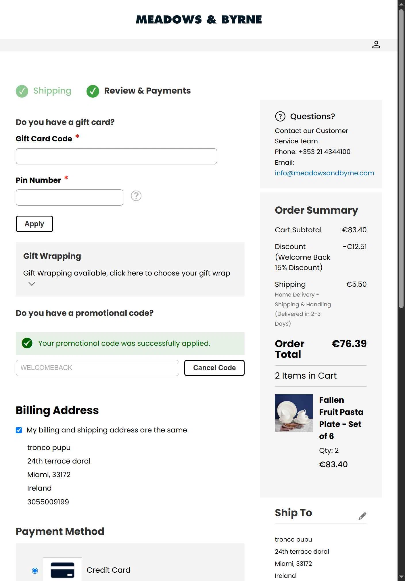
Task: Click the Review & Payments checkmark icon
Action: [x=93, y=91]
